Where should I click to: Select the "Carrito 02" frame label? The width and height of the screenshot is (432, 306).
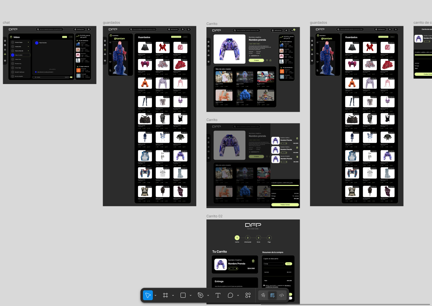(x=214, y=216)
